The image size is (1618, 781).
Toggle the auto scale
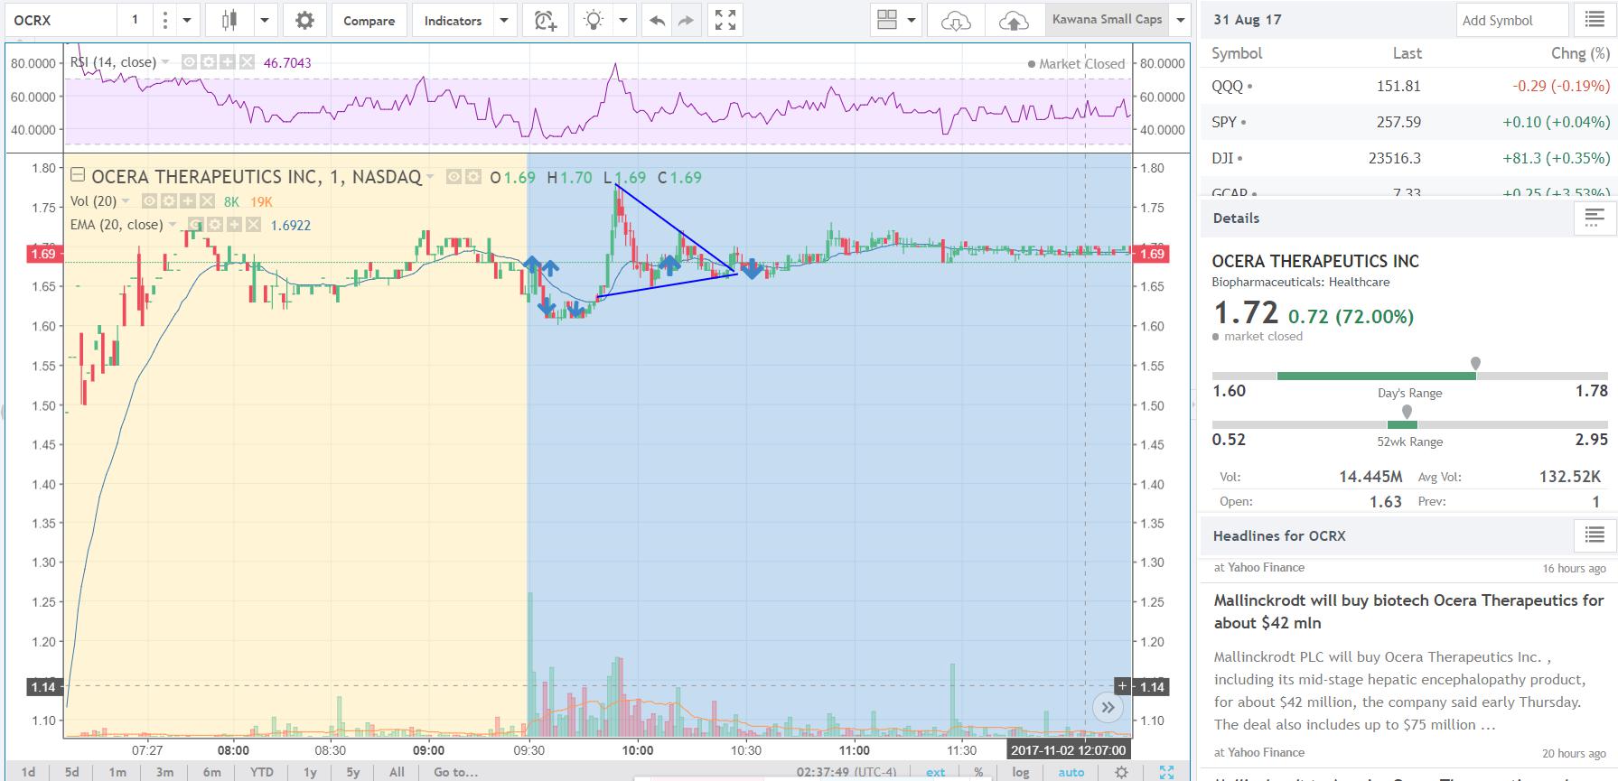pos(1071,772)
